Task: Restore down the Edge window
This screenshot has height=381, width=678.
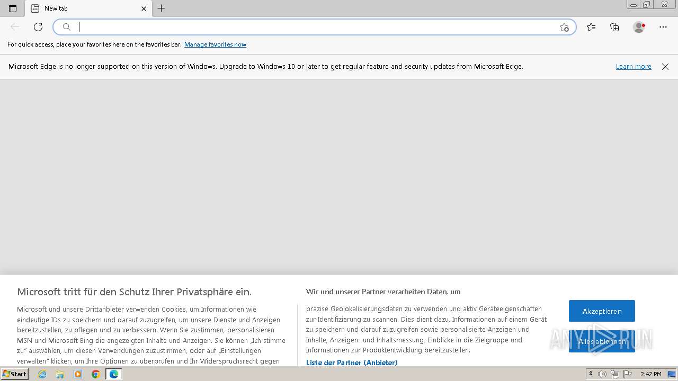Action: tap(647, 5)
